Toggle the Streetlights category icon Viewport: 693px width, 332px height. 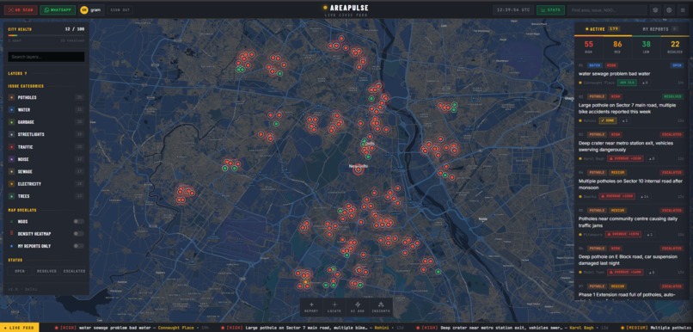click(12, 134)
